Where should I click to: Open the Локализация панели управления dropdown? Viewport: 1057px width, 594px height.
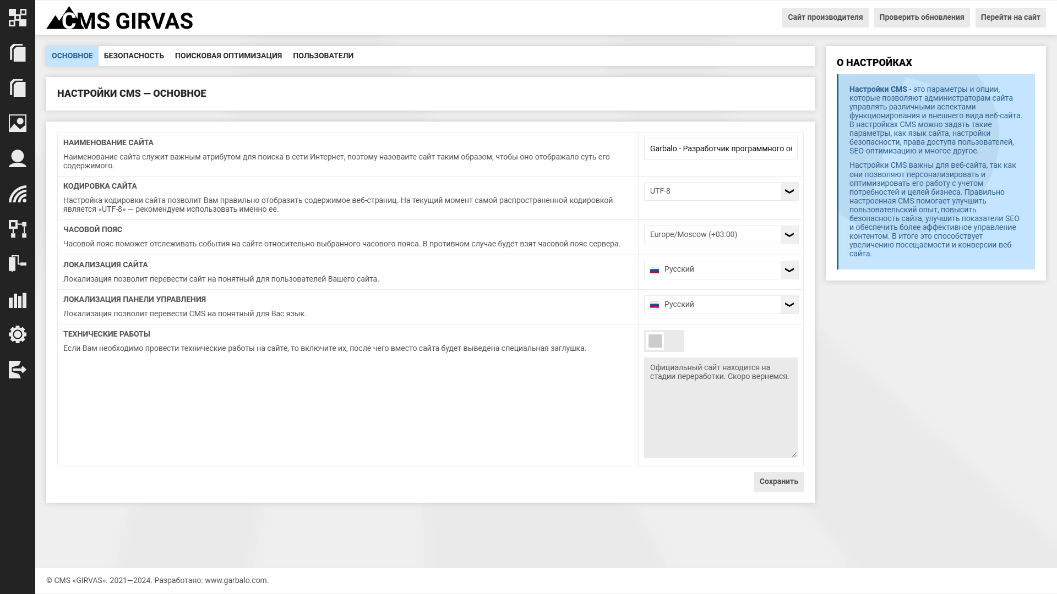(721, 305)
